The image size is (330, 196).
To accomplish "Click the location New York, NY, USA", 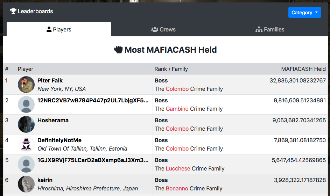I will click(62, 89).
